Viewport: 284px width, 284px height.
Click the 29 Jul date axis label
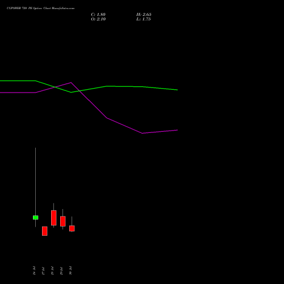click(61, 270)
